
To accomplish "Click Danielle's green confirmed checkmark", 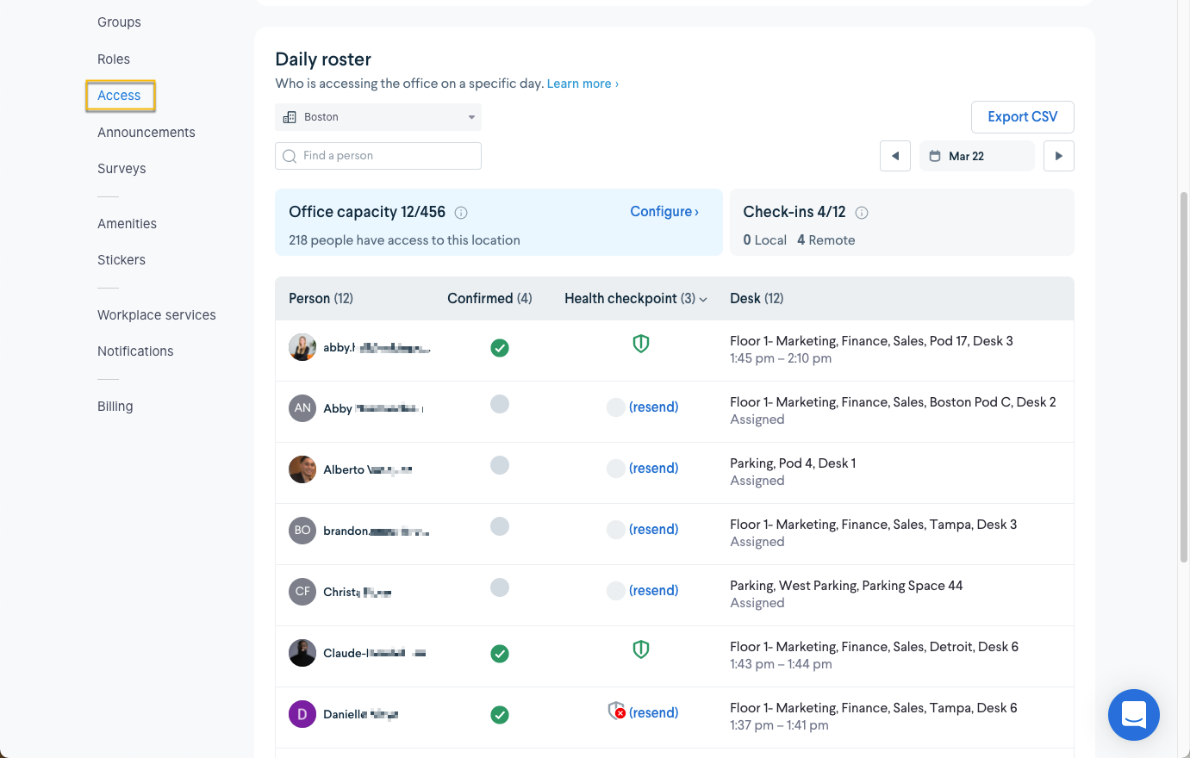I will tap(500, 715).
